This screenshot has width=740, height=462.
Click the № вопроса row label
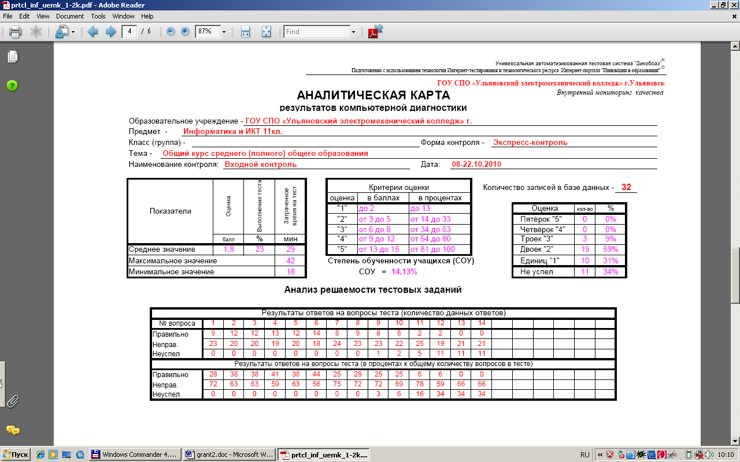tap(177, 323)
